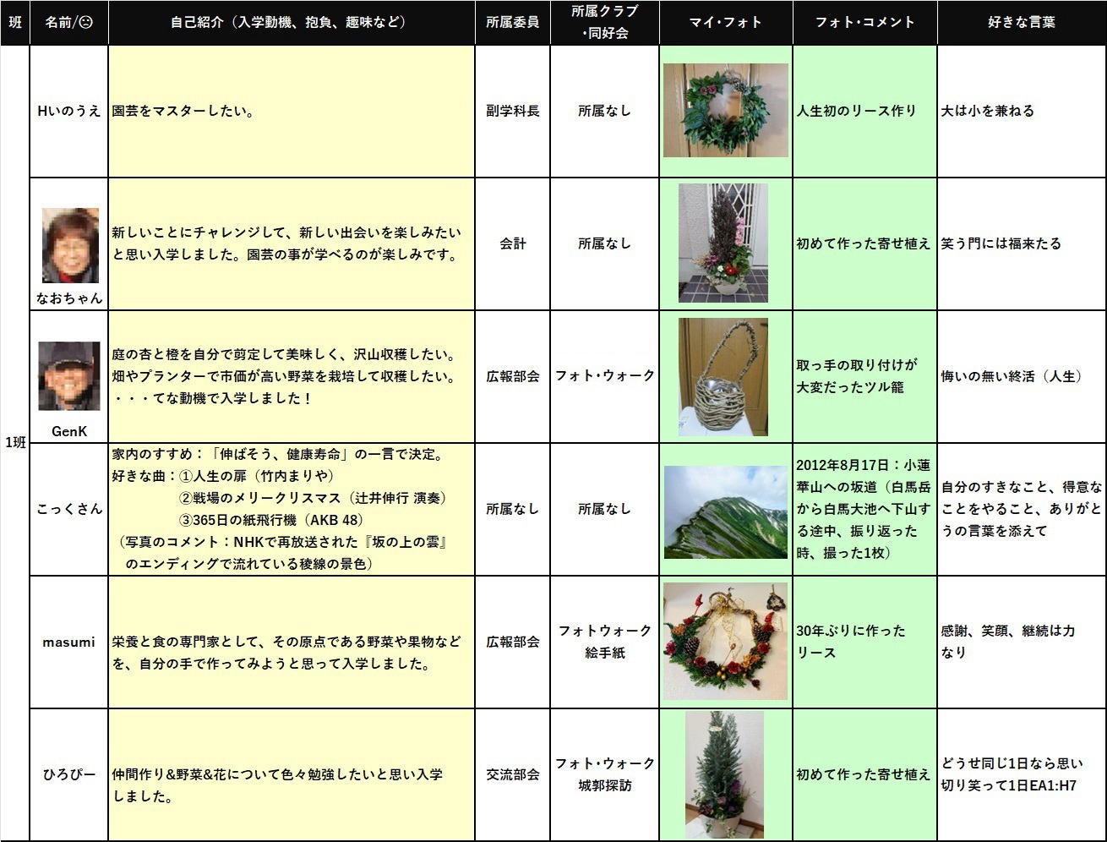Click the smiley face in 名前 header
Screen dimensions: 1107x842
(85, 23)
